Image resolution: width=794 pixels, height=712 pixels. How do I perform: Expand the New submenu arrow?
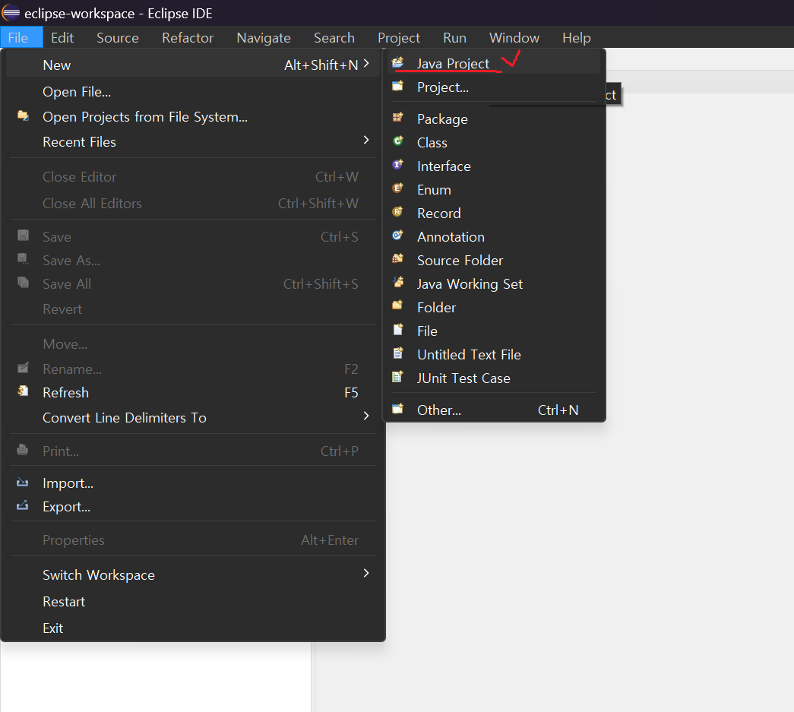[x=366, y=64]
